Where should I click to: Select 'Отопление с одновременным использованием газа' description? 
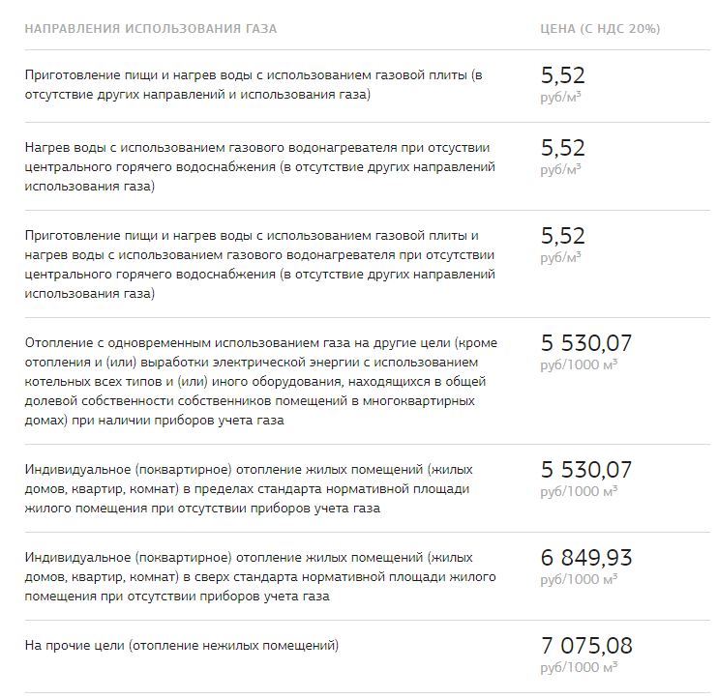[261, 382]
